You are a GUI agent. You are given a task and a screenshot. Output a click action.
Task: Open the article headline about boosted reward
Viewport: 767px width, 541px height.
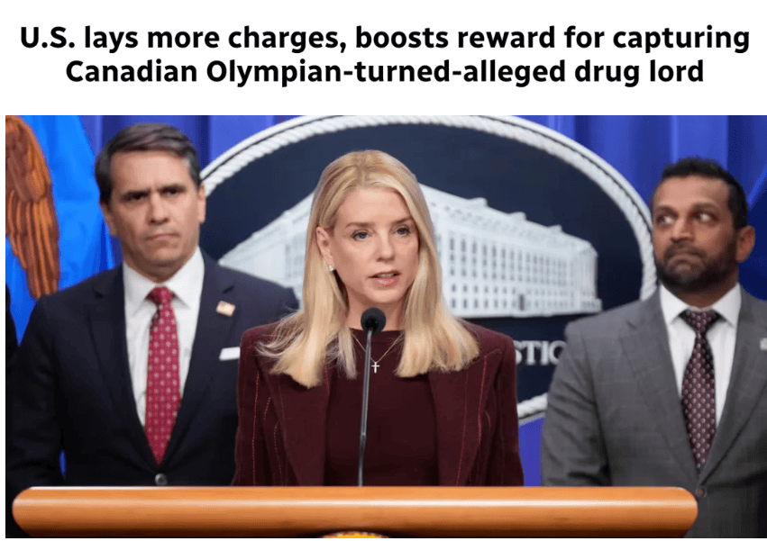pyautogui.click(x=385, y=54)
